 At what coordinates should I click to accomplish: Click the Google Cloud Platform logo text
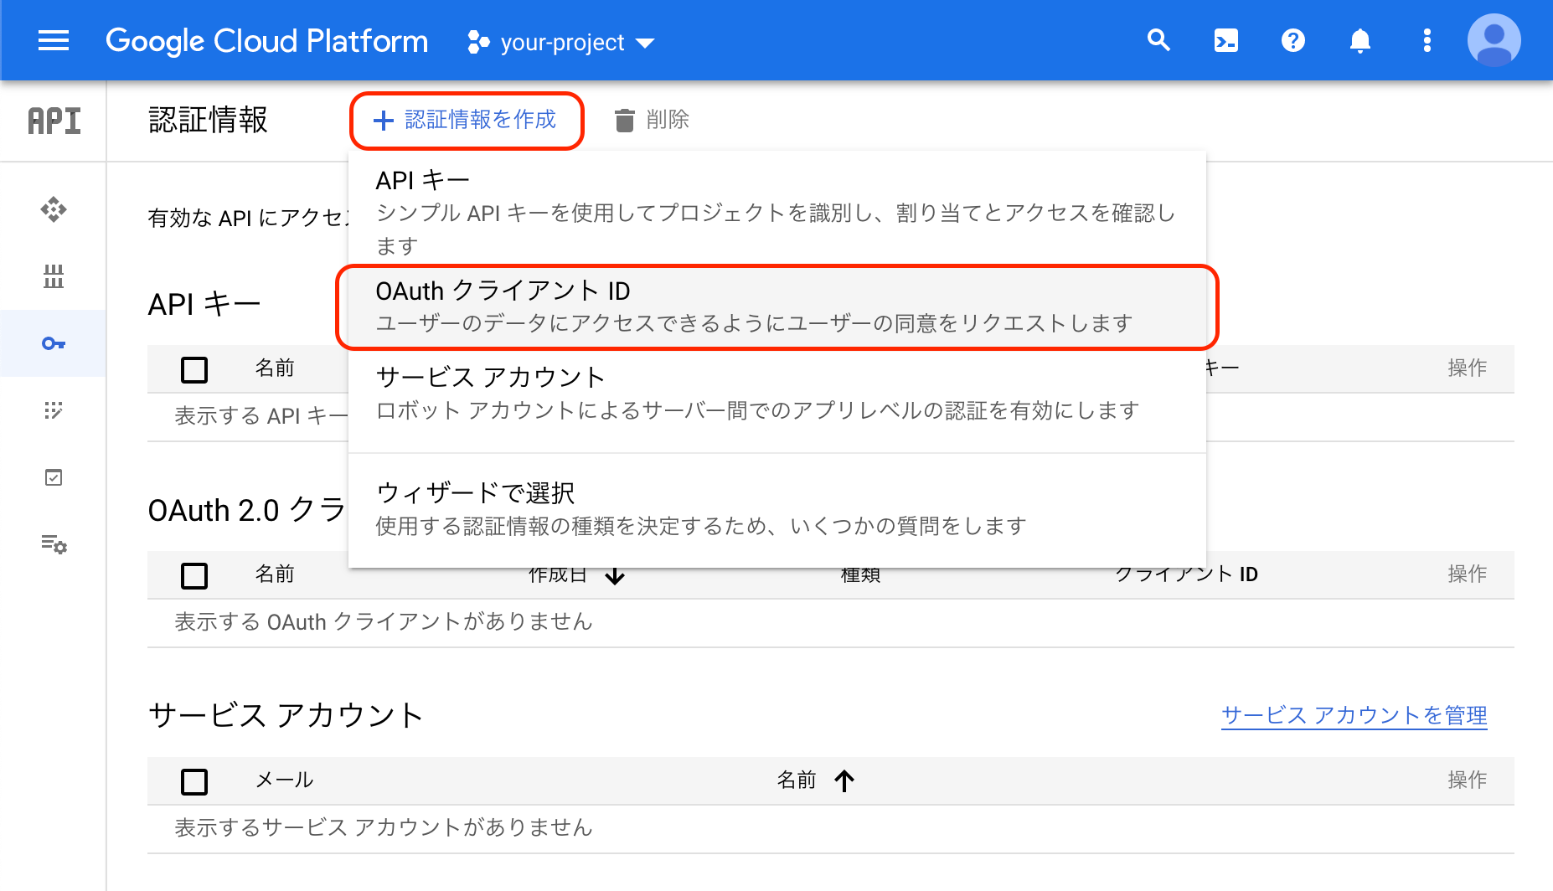click(266, 41)
